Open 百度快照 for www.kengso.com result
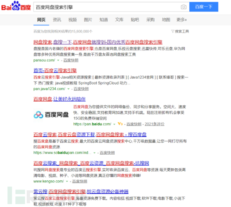Viewport: 231px width, 207px height. 80,182
